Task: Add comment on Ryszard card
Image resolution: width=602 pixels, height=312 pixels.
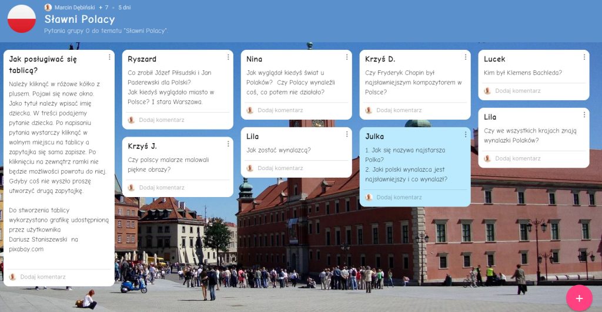Action: (162, 120)
